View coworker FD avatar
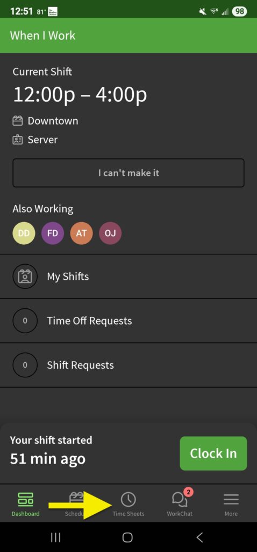Screen dimensions: 257x552 (x=53, y=233)
